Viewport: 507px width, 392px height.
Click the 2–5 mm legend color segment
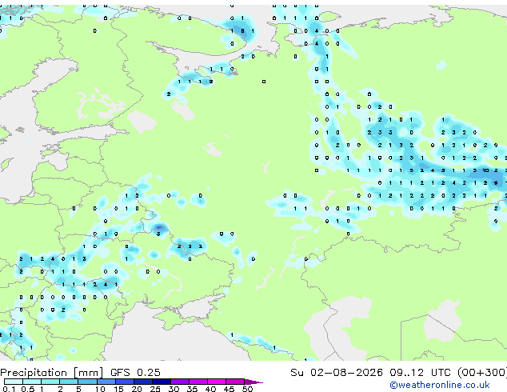tap(69, 382)
